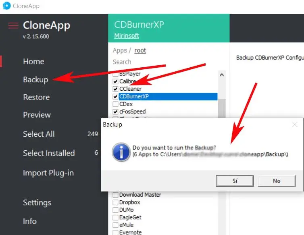Open Settings in sidebar
Screen dimensions: 304x235
point(37,203)
